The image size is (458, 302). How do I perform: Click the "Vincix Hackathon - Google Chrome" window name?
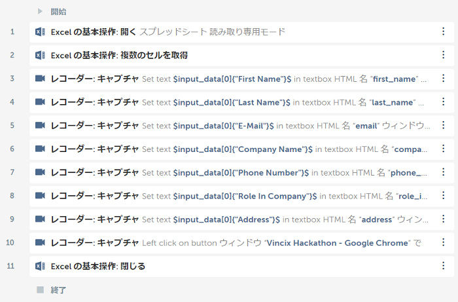click(338, 242)
